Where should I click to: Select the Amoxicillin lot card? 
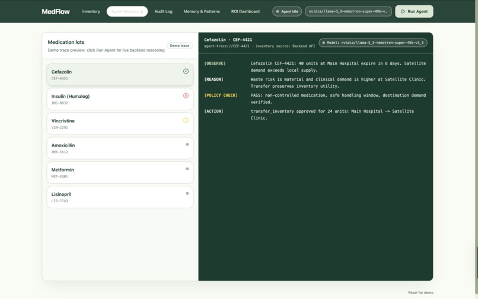coord(120,148)
